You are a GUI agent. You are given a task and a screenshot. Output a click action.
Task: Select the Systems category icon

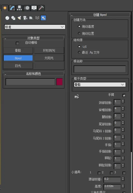tap(43, 18)
